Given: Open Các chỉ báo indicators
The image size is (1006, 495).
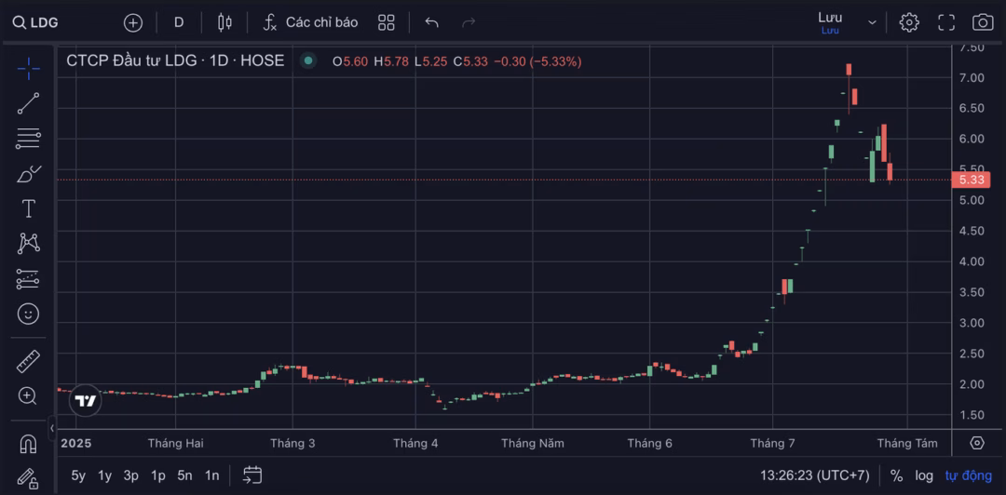Looking at the screenshot, I should click(x=310, y=22).
